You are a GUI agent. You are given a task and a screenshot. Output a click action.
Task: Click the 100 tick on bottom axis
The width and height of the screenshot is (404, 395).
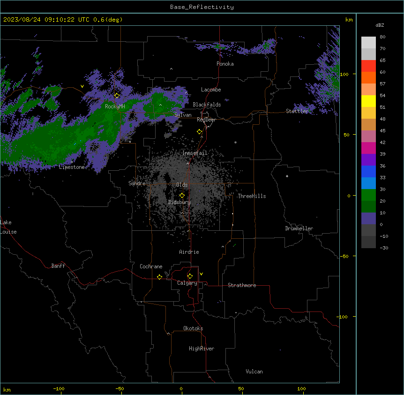click(x=301, y=388)
